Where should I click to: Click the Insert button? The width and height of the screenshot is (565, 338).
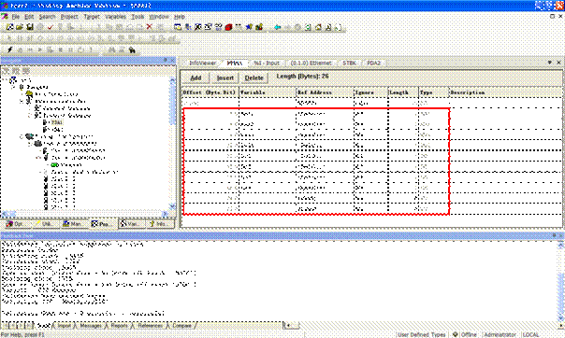[x=225, y=77]
